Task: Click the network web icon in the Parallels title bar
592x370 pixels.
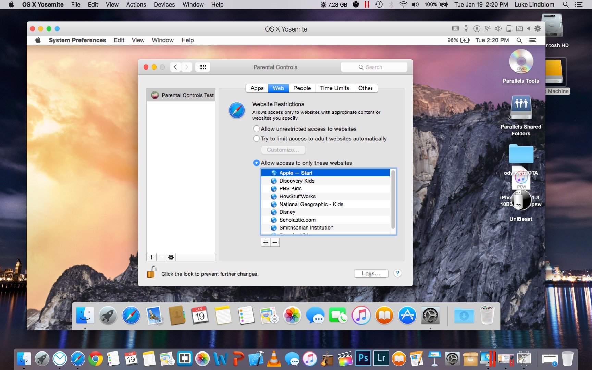Action: pos(488,29)
